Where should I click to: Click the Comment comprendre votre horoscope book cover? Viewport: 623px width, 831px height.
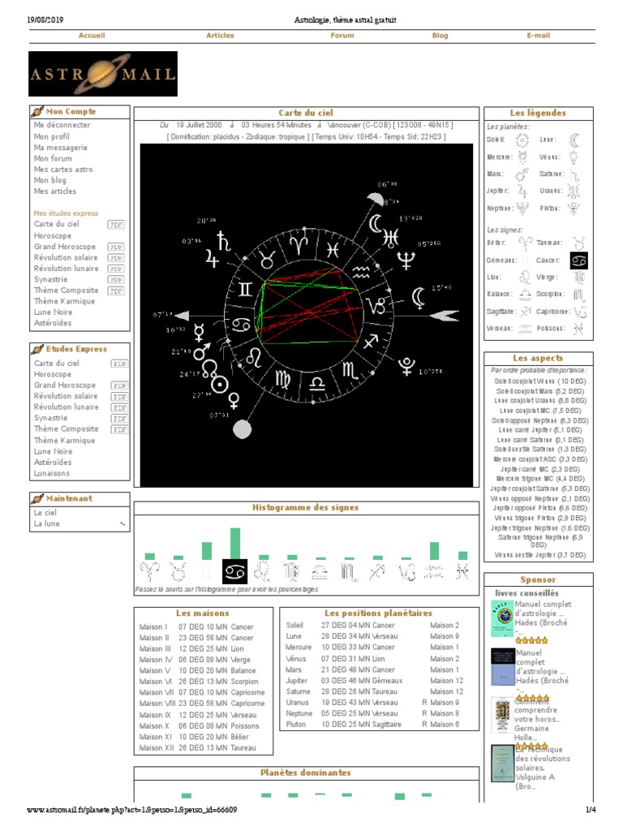pyautogui.click(x=502, y=715)
